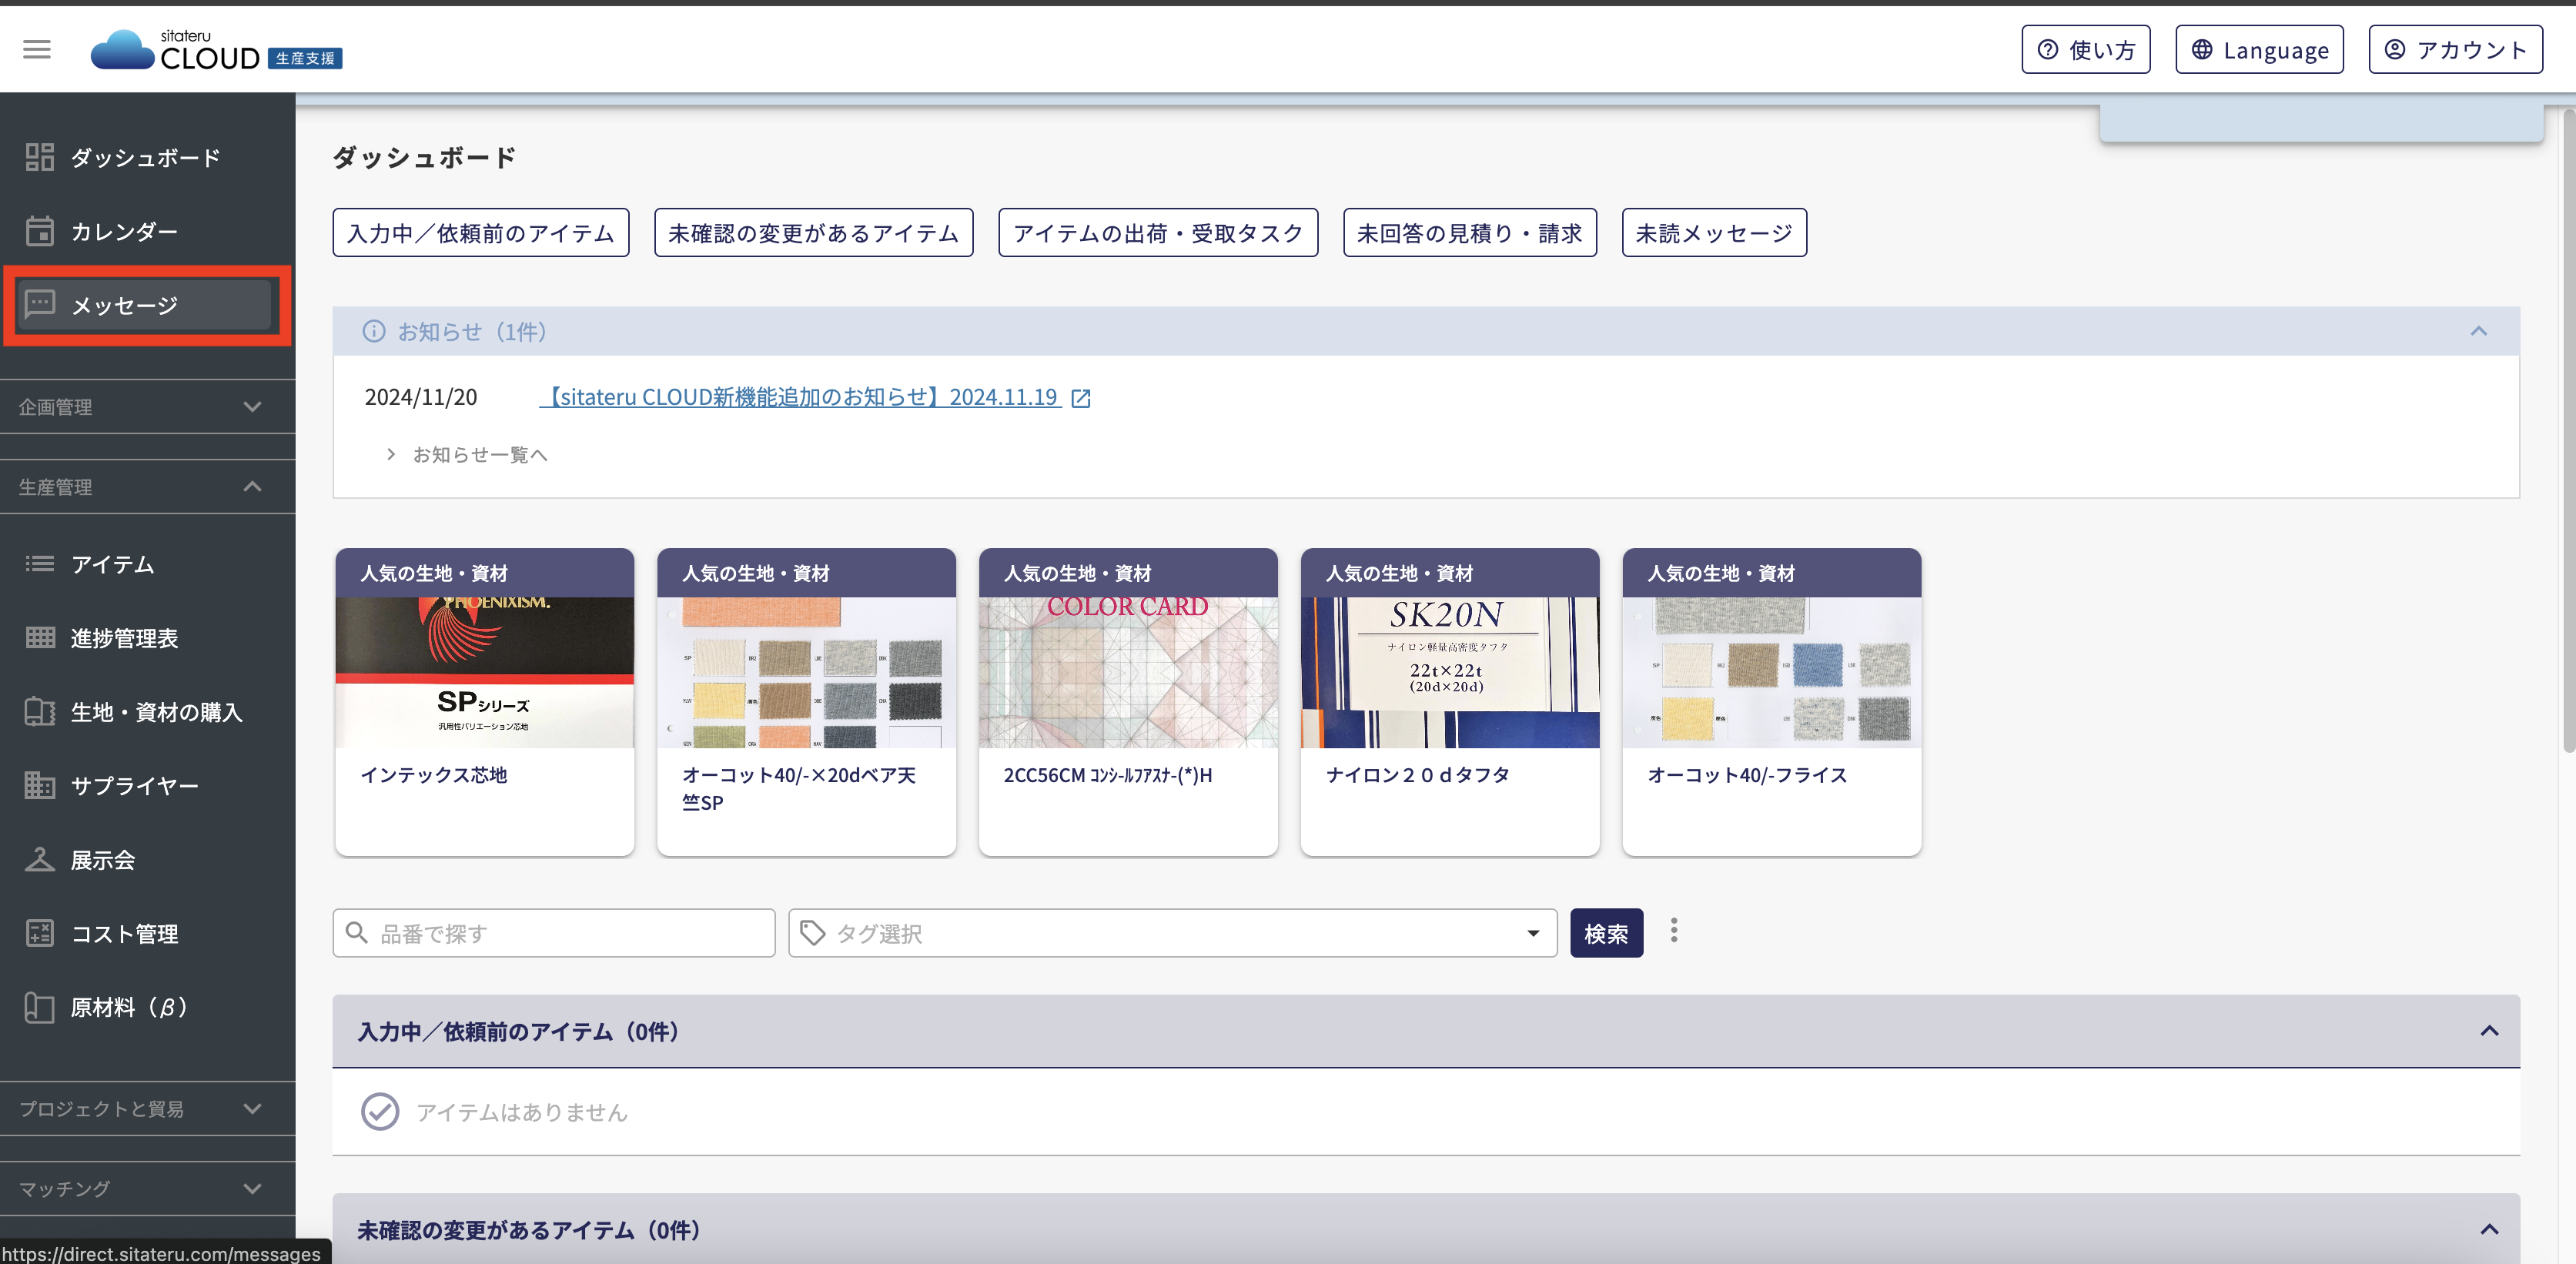
Task: Click the 展示会 hanger icon
Action: [x=39, y=859]
